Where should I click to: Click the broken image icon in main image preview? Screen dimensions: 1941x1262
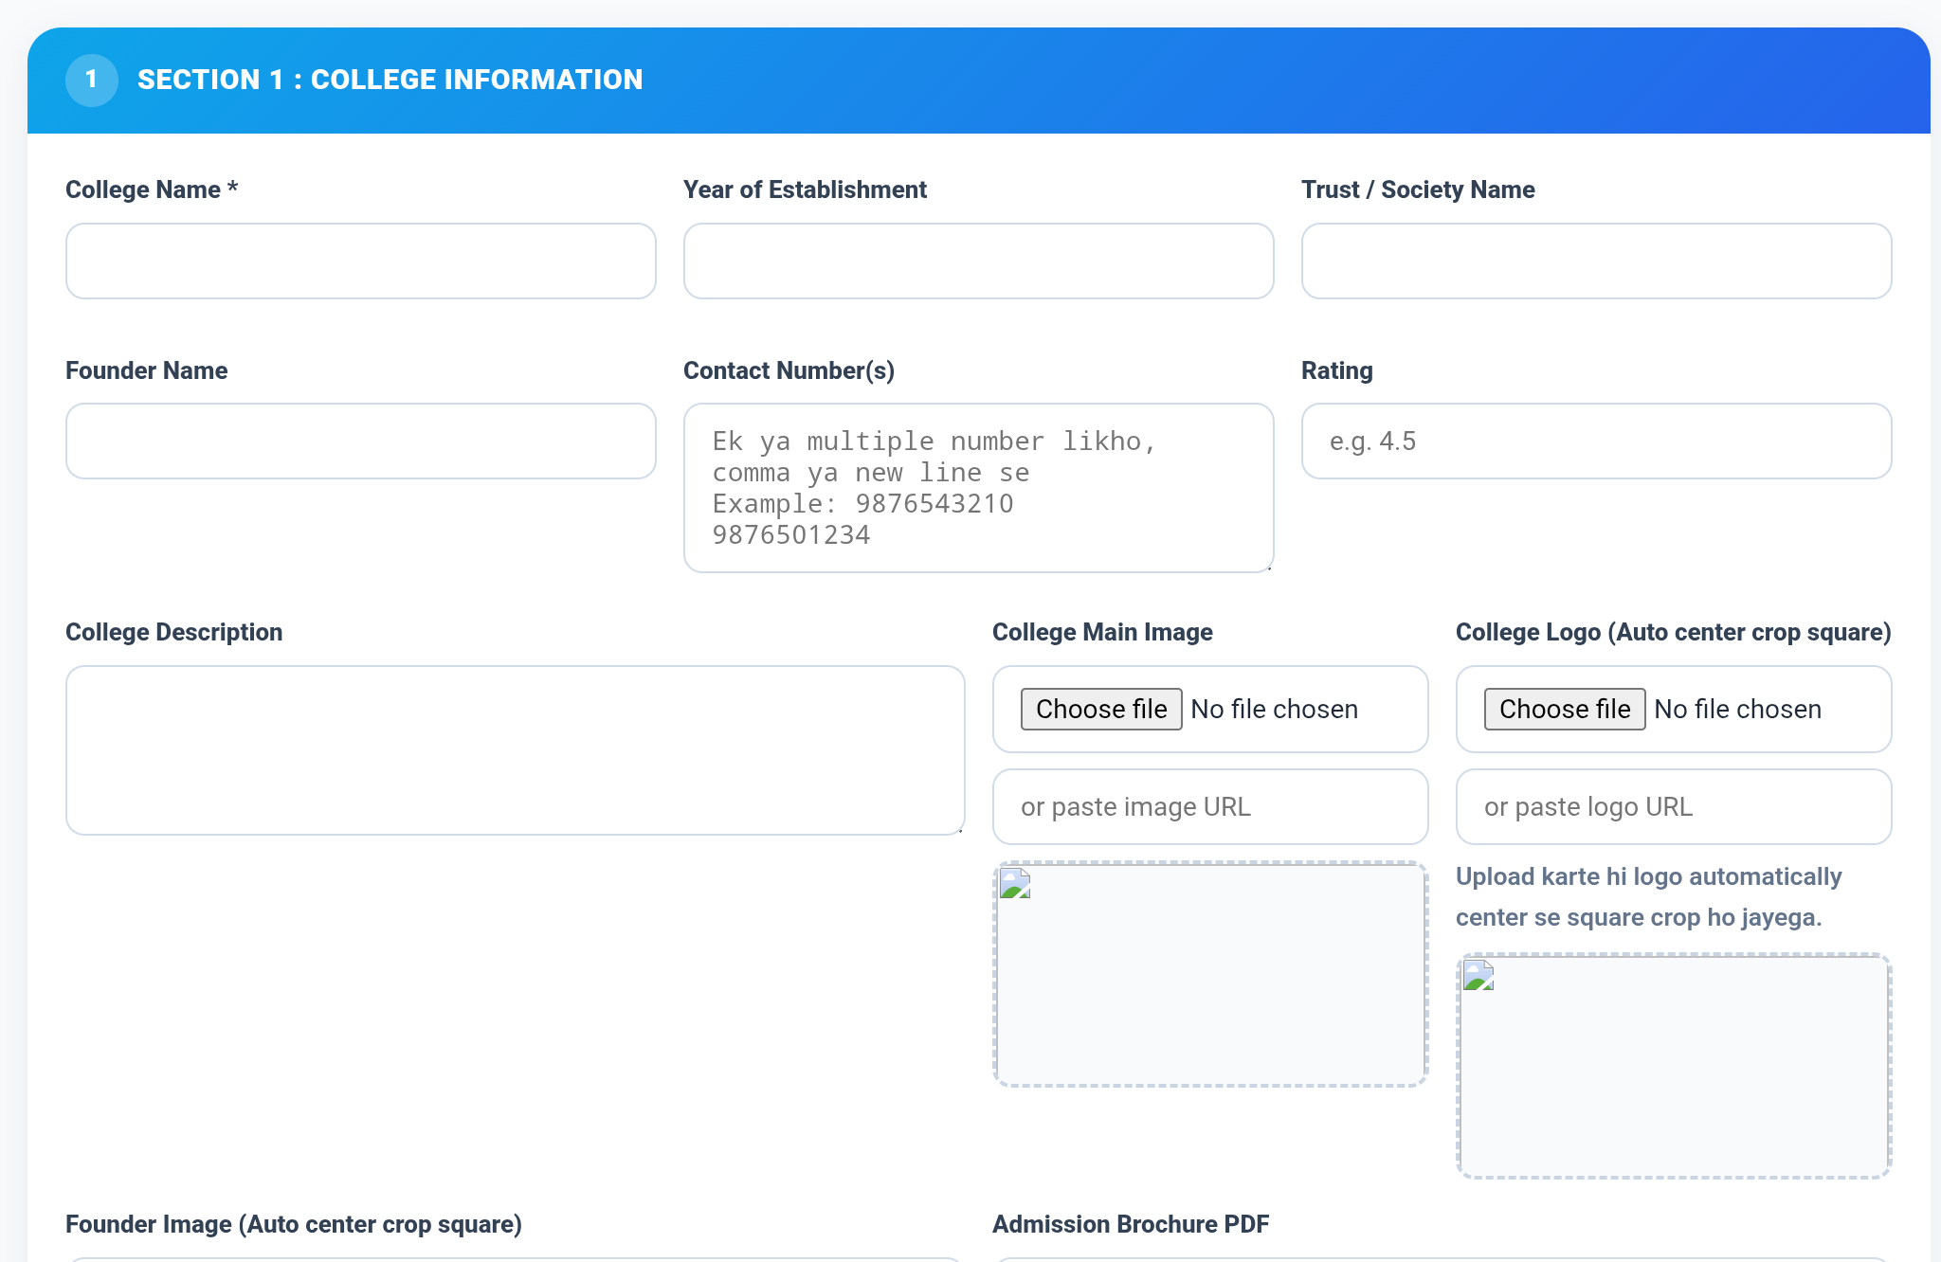pos(1015,883)
